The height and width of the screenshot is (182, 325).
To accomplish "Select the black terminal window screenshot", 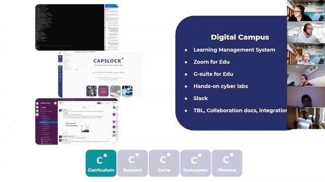I will [x=70, y=27].
